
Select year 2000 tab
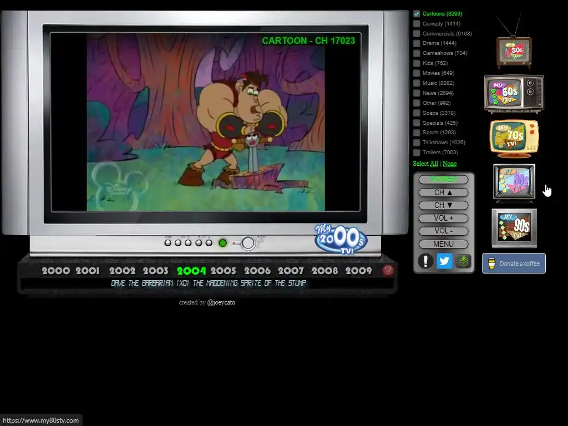point(56,271)
